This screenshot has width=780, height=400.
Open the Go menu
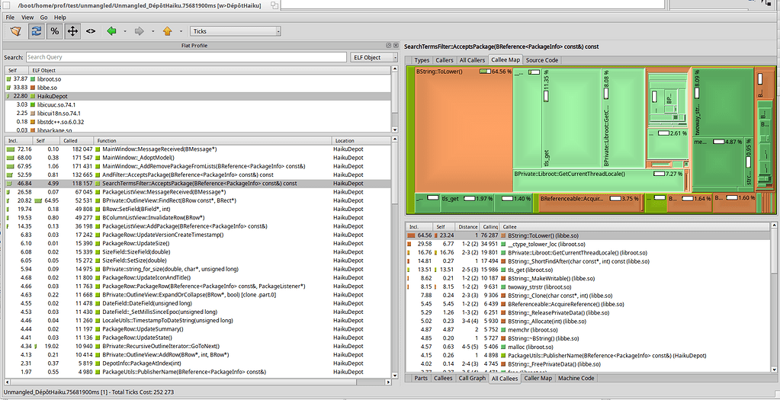(43, 18)
